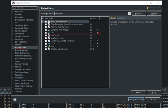168x108 pixels.
Task: Open the Java version dropdown arrow
Action: point(98,33)
